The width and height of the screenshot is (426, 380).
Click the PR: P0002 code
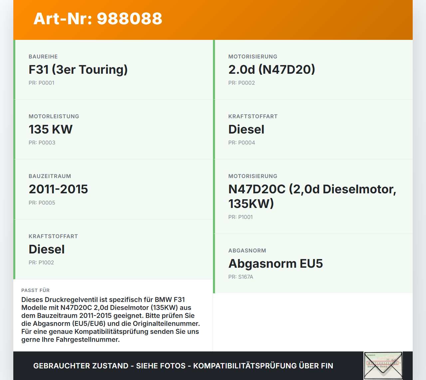click(x=241, y=83)
